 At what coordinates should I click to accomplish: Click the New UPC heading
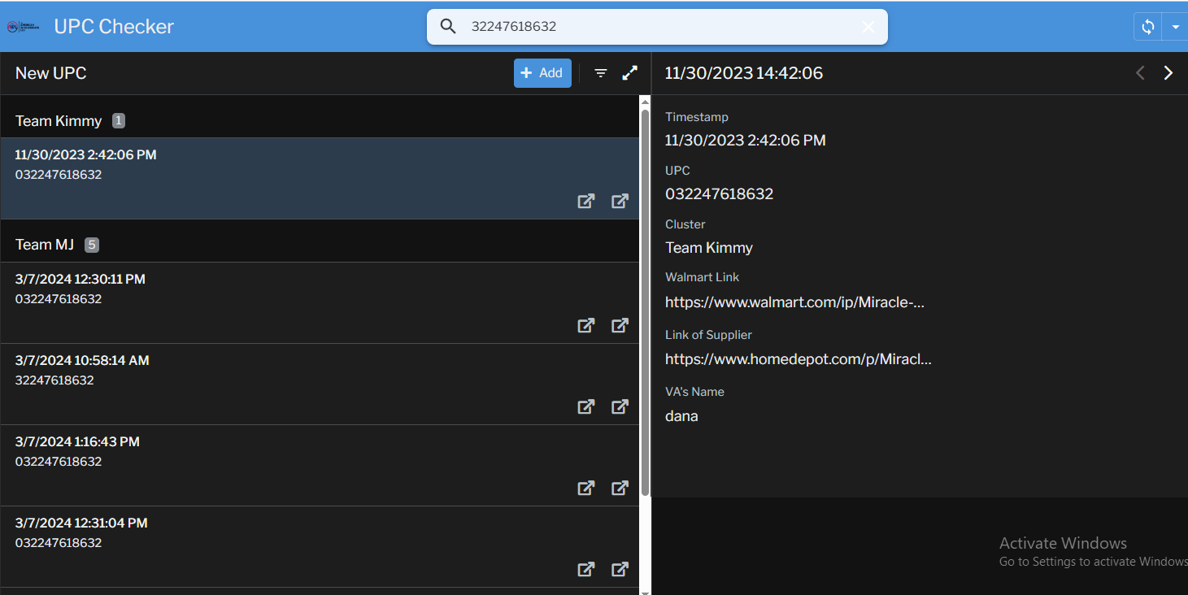pos(51,73)
